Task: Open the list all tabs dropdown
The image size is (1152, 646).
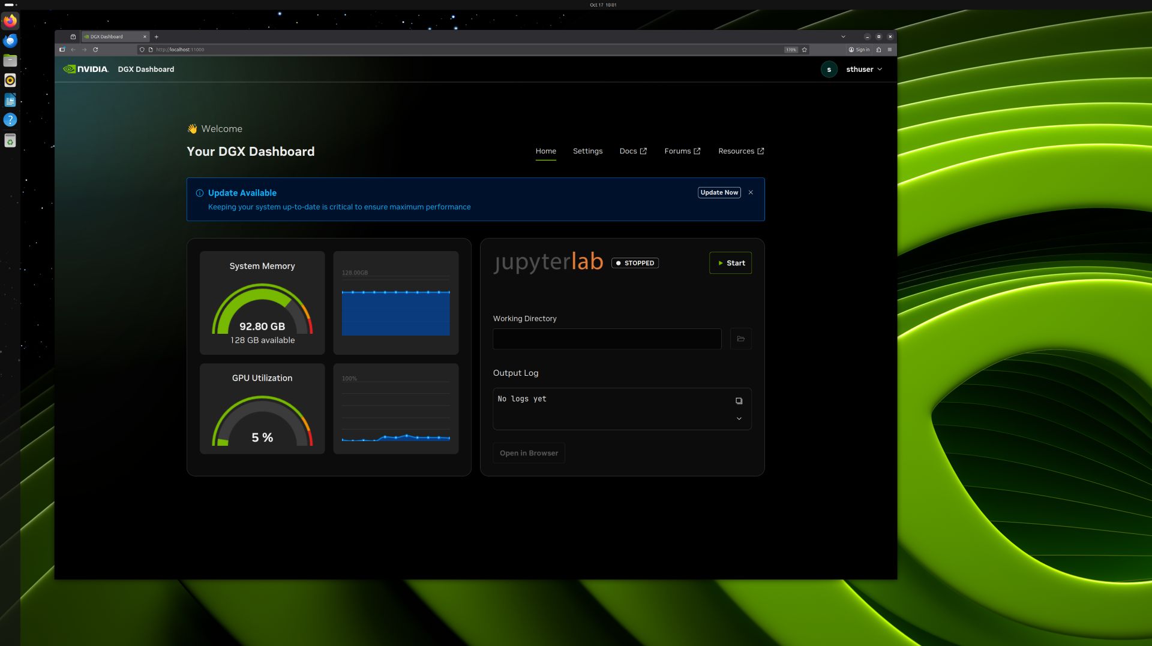Action: pyautogui.click(x=843, y=37)
